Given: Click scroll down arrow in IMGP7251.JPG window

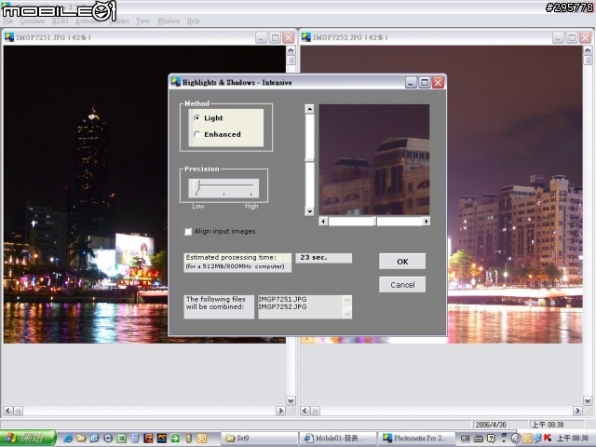Looking at the screenshot, I should (x=291, y=400).
